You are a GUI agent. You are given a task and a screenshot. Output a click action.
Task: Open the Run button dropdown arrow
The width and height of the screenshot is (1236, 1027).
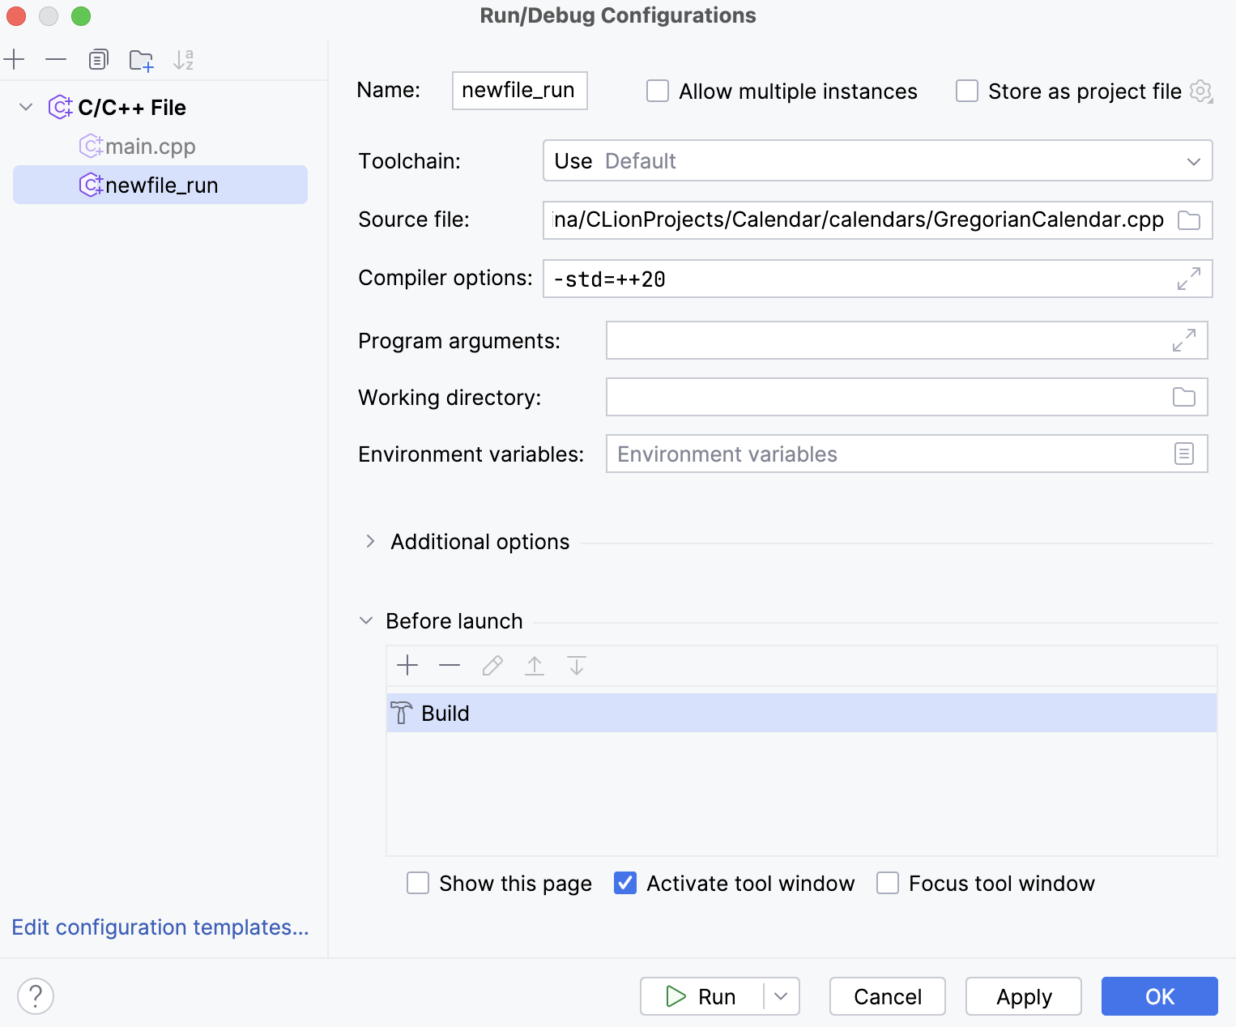(779, 996)
